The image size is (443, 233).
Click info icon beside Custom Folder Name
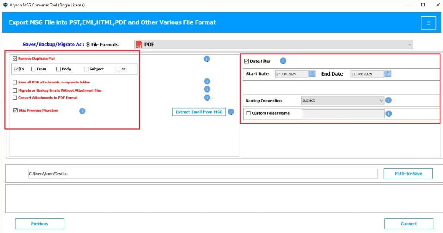tap(389, 114)
